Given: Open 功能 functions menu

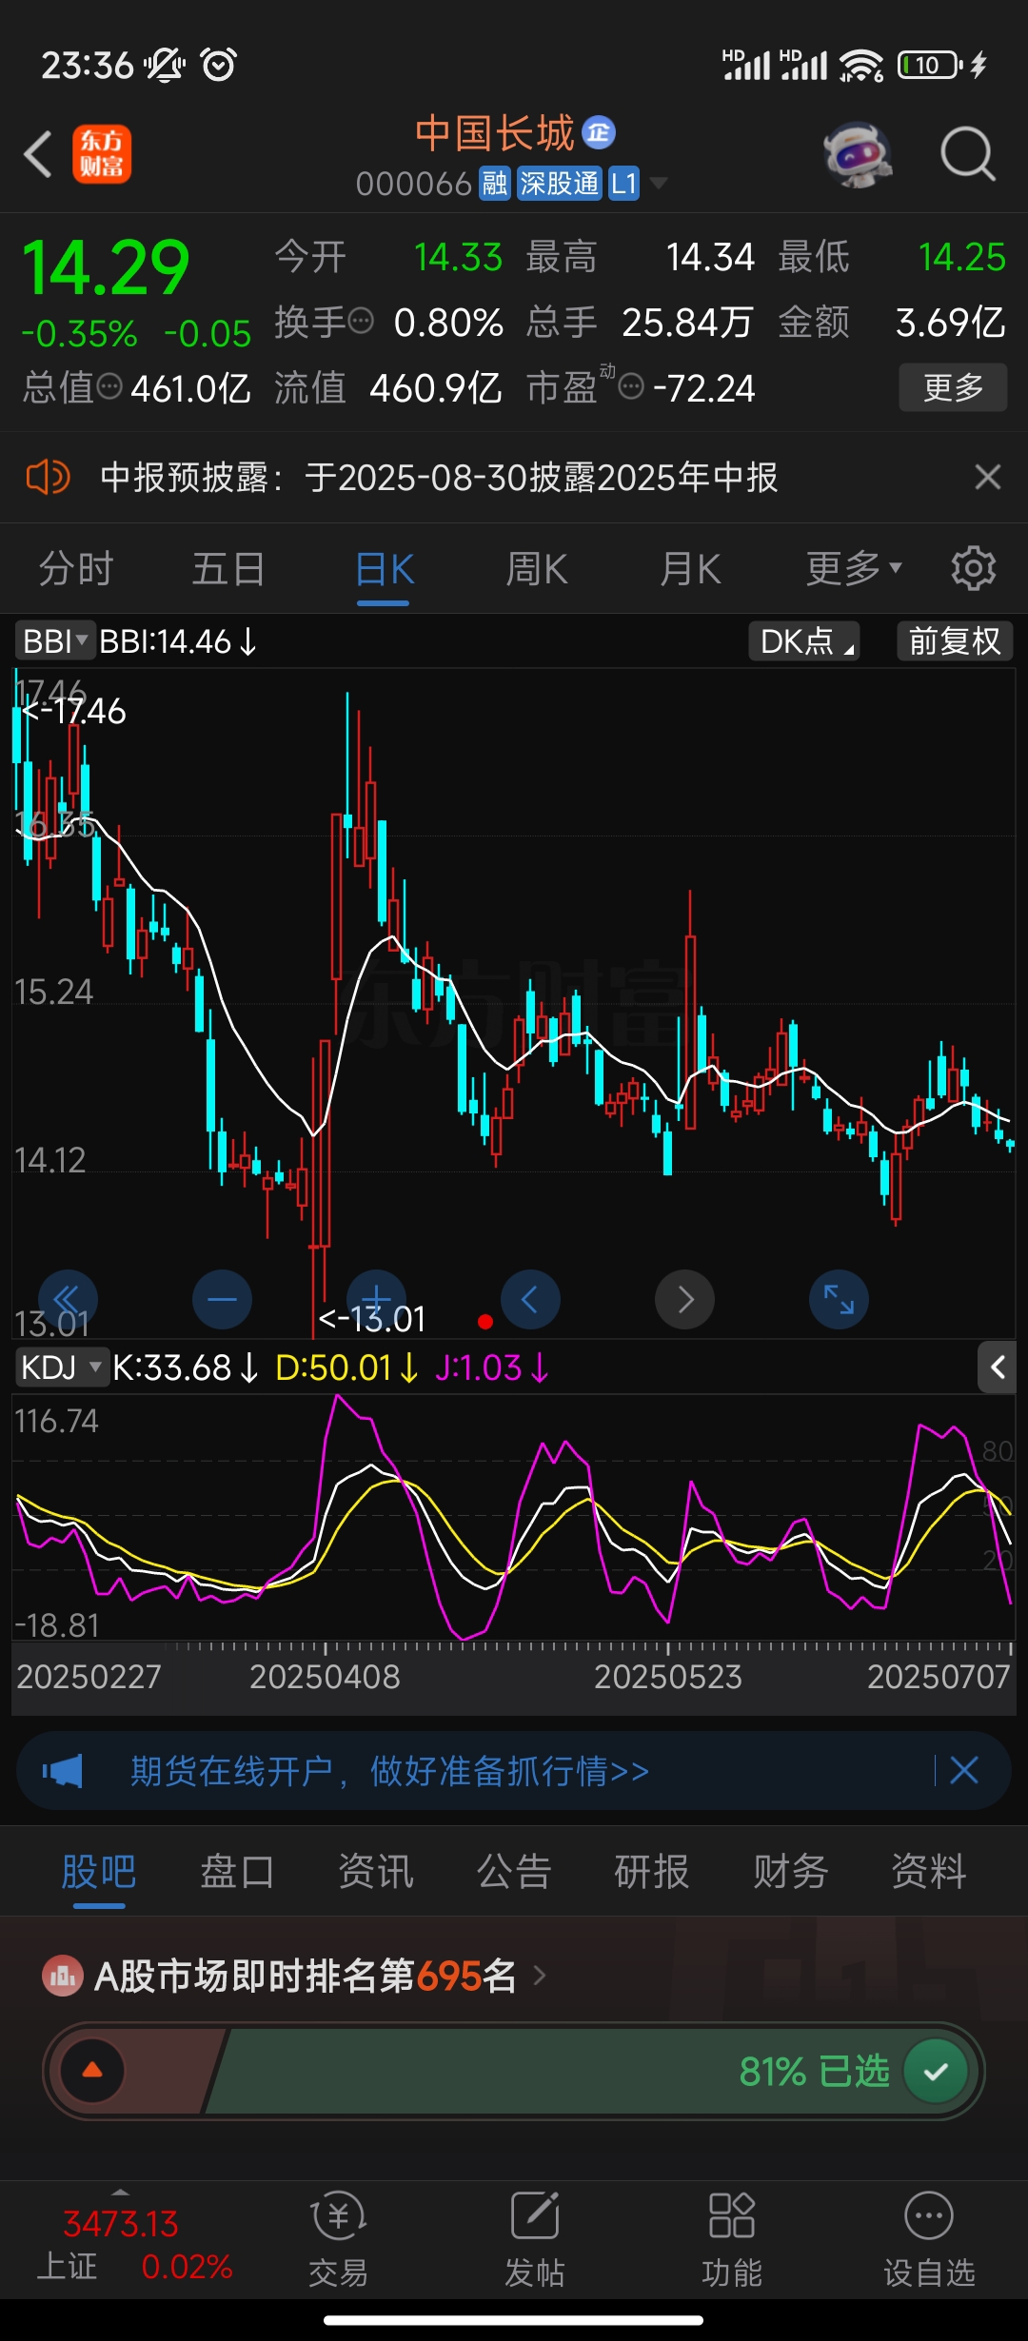Looking at the screenshot, I should pyautogui.click(x=732, y=2240).
